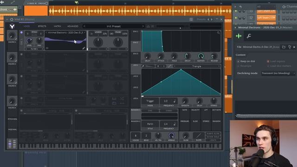Open the Triangle LFO shape selector
Viewport: 297px width, 167px height.
[x=196, y=66]
